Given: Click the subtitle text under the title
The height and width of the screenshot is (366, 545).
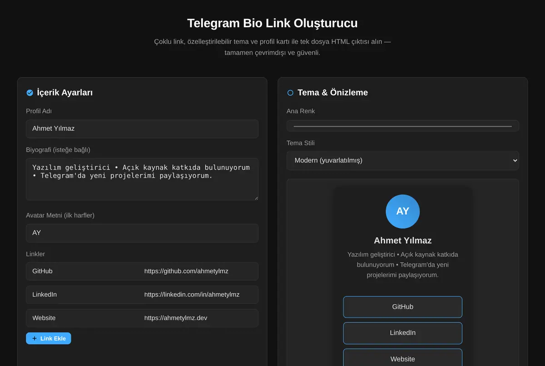Looking at the screenshot, I should (272, 47).
